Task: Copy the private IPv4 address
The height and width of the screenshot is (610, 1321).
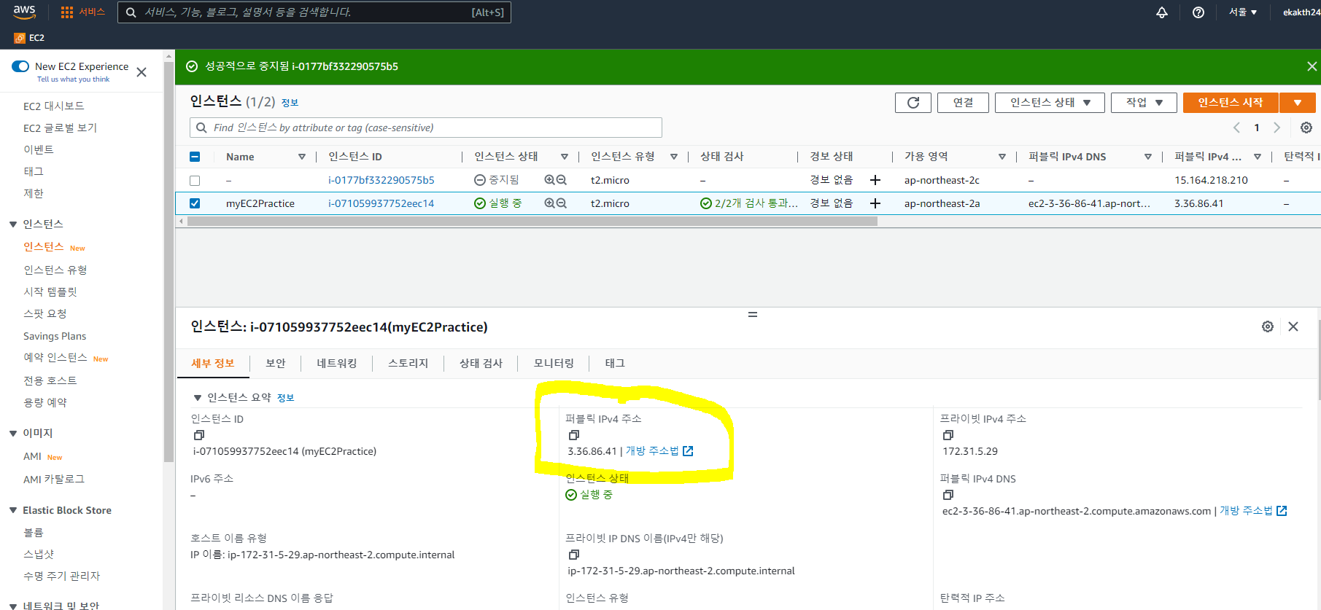Action: (948, 435)
